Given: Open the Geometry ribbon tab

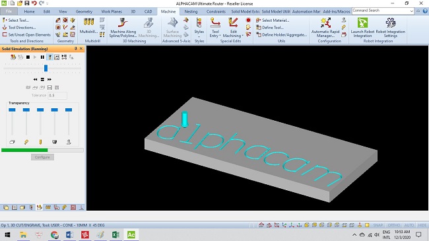Looking at the screenshot, I should (x=84, y=11).
